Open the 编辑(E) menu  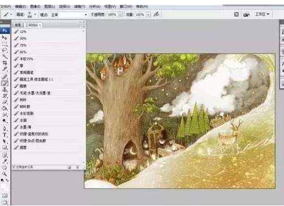[x=20, y=7]
